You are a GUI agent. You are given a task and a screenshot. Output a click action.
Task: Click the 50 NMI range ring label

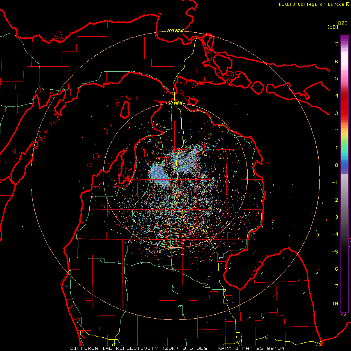tap(175, 103)
